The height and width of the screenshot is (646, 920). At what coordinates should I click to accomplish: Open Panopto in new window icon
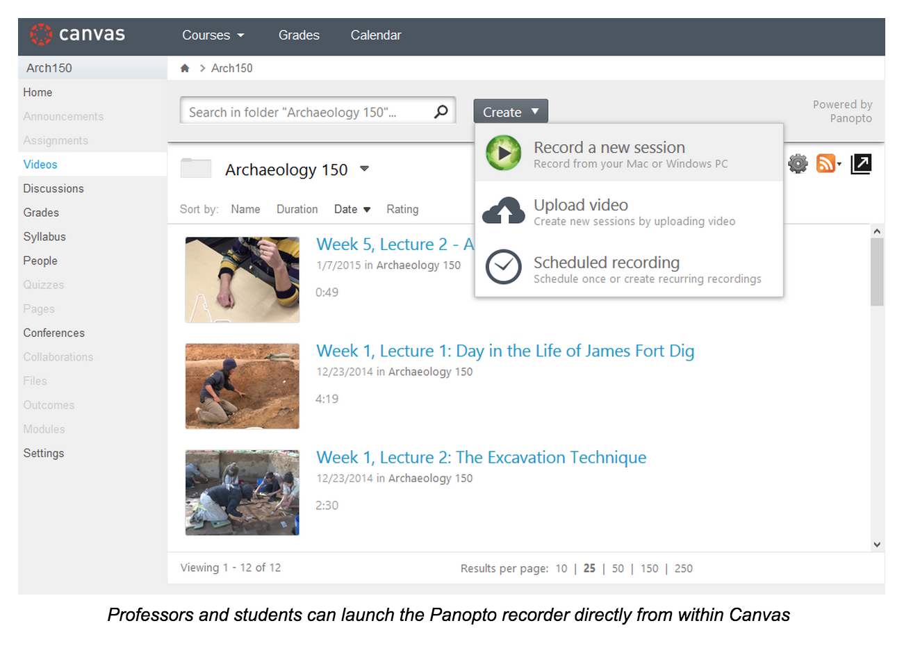(x=861, y=164)
